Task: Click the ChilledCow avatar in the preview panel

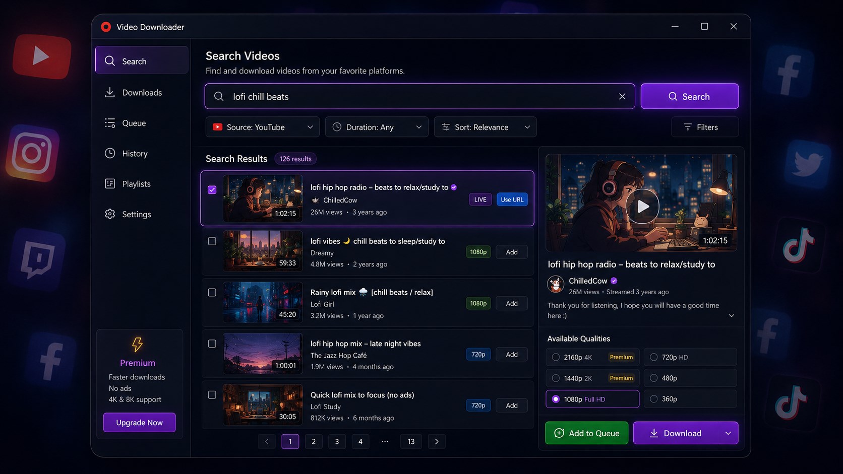Action: pos(556,284)
